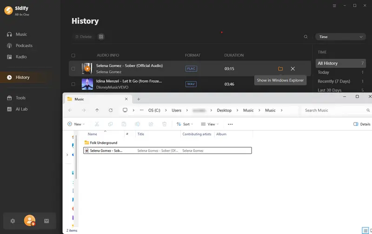Expand the View dropdown in Explorer
372x234 pixels.
tap(210, 124)
